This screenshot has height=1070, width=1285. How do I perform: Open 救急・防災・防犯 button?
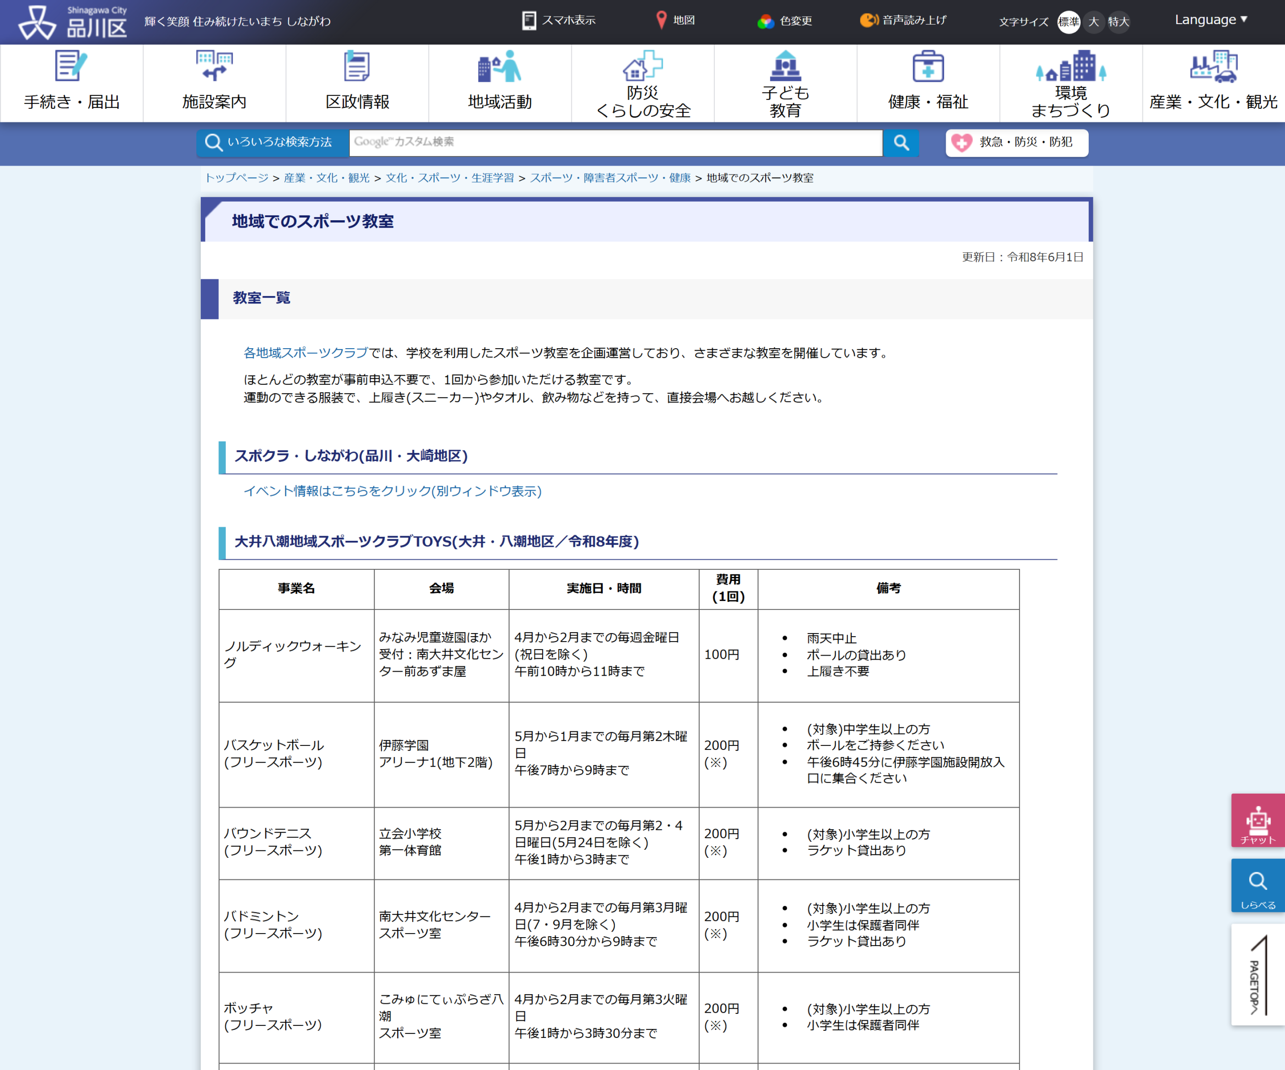[1016, 142]
